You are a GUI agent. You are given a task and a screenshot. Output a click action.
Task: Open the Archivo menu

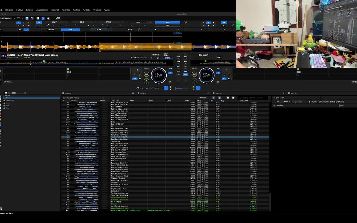coord(20,10)
